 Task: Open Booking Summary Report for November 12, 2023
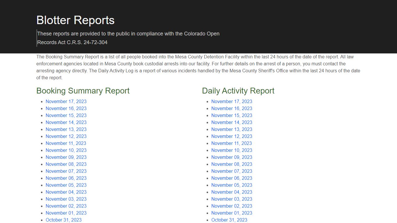coord(66,136)
